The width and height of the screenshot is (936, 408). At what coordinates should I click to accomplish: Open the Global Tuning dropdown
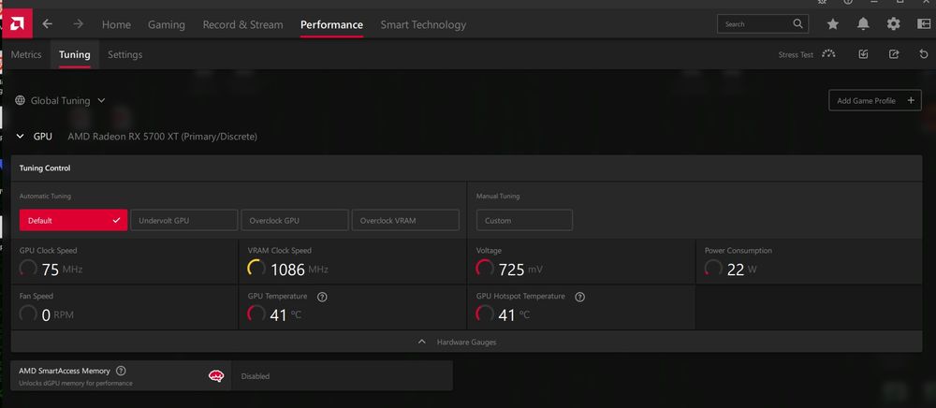(x=60, y=100)
